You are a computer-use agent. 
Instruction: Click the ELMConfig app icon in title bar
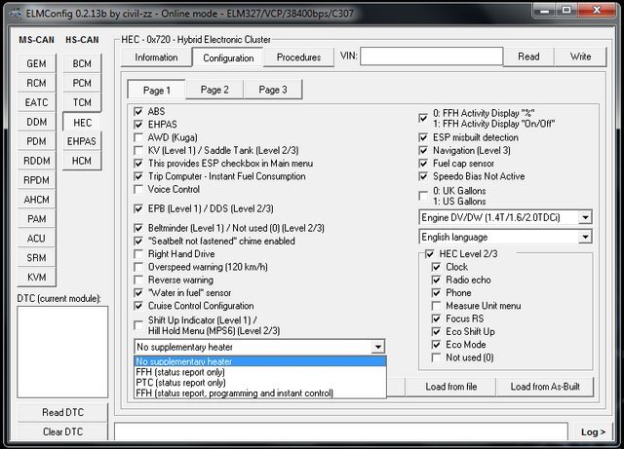[16, 13]
